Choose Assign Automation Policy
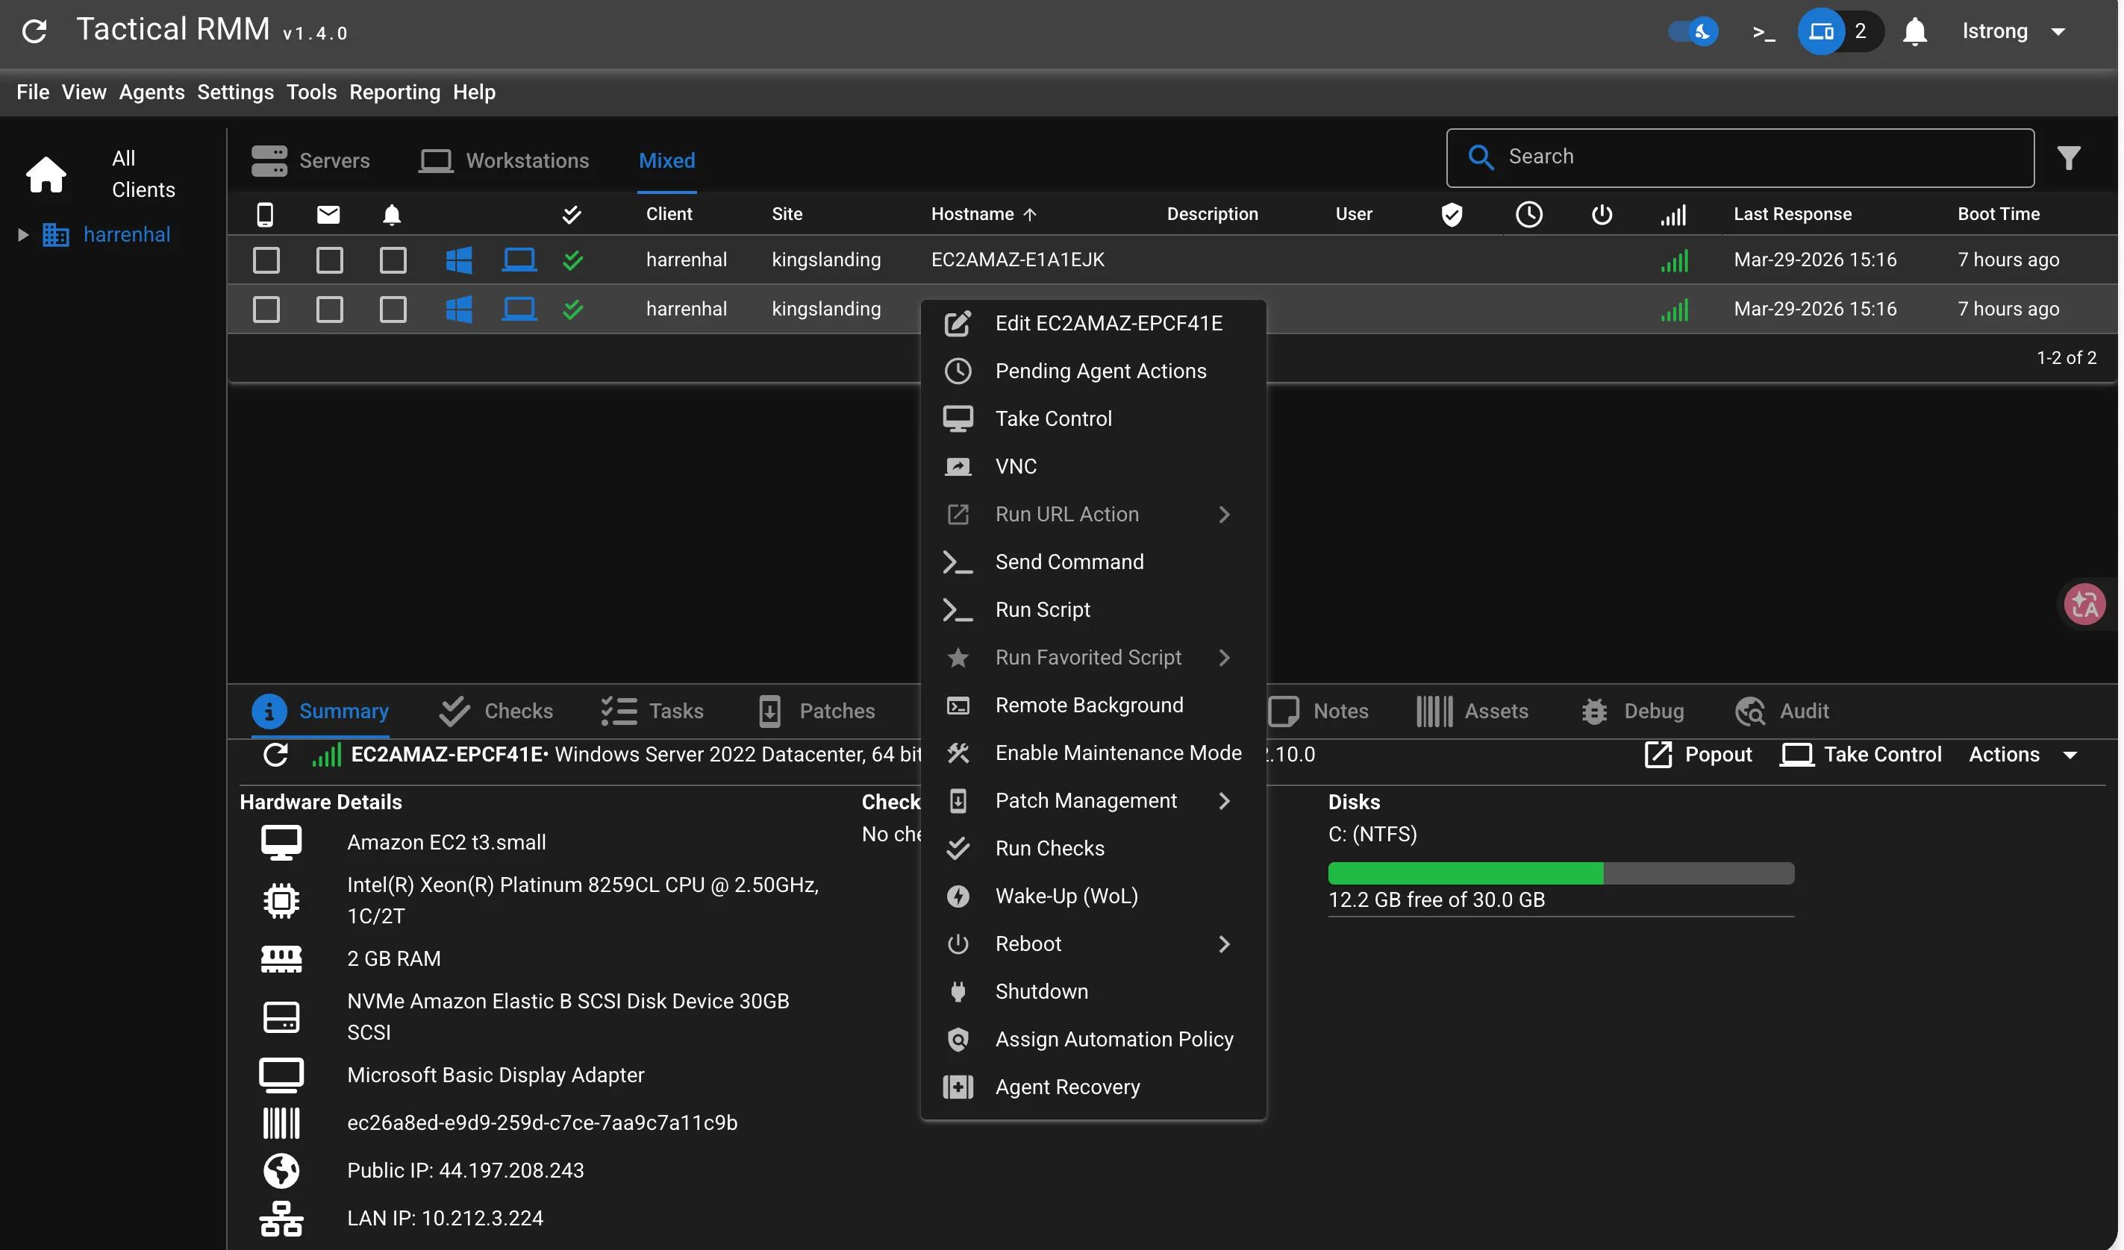Viewport: 2124px width, 1250px height. 1093,1040
